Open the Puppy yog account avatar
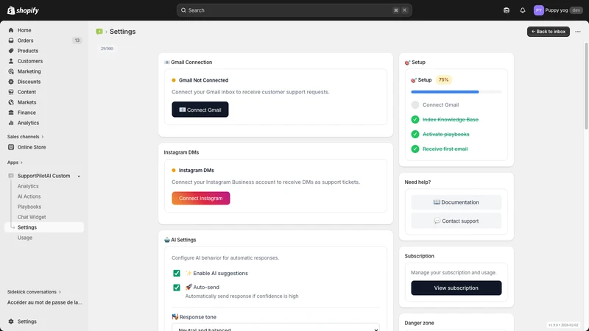 pyautogui.click(x=539, y=10)
